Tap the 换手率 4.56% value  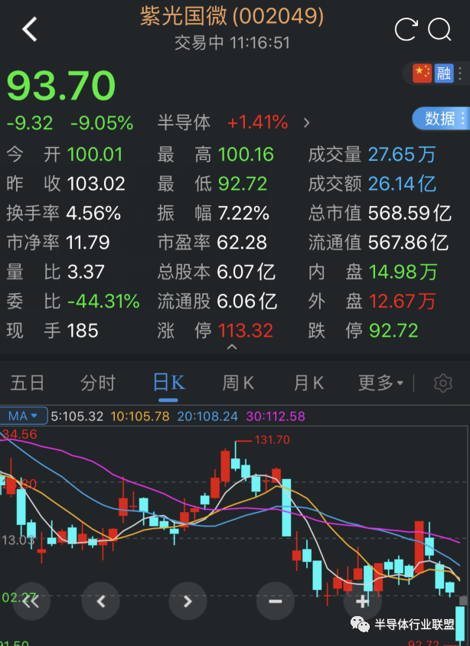click(x=93, y=214)
